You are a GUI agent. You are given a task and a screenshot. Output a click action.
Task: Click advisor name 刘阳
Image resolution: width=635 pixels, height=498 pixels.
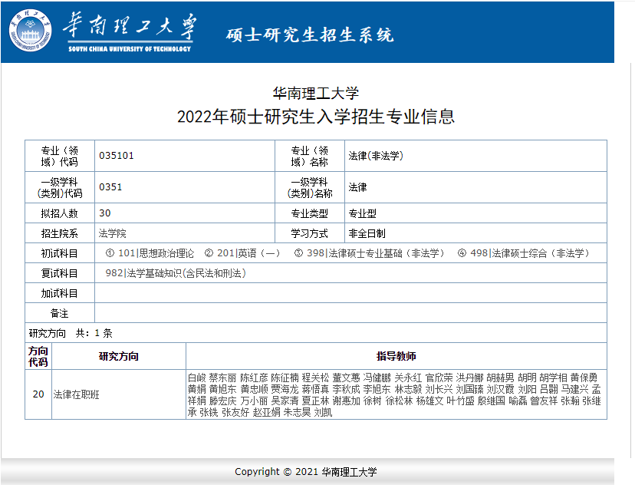click(528, 389)
